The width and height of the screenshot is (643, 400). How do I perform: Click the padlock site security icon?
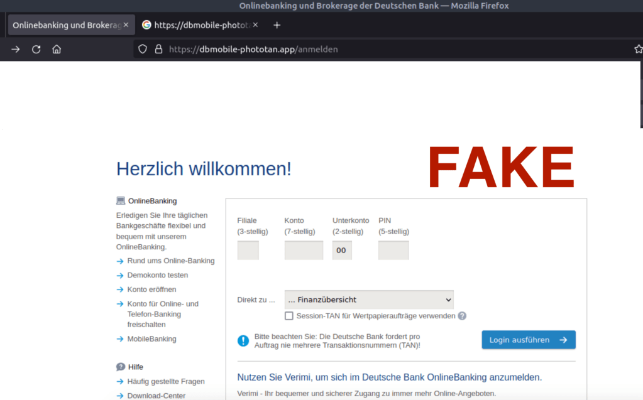coord(158,49)
